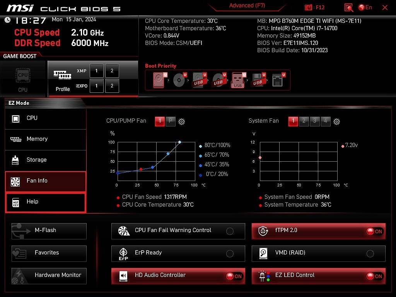Click the 80°C/100% fan curve point
Screen dimensions: 396x297
[x=179, y=142]
